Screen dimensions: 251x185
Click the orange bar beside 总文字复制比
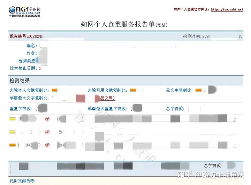[x=199, y=90]
